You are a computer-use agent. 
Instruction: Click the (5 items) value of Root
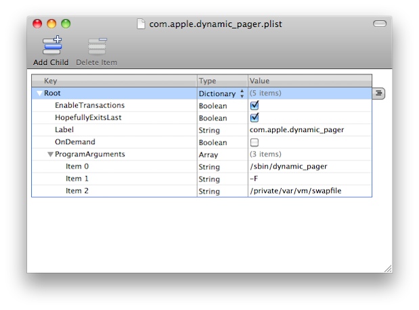point(265,93)
